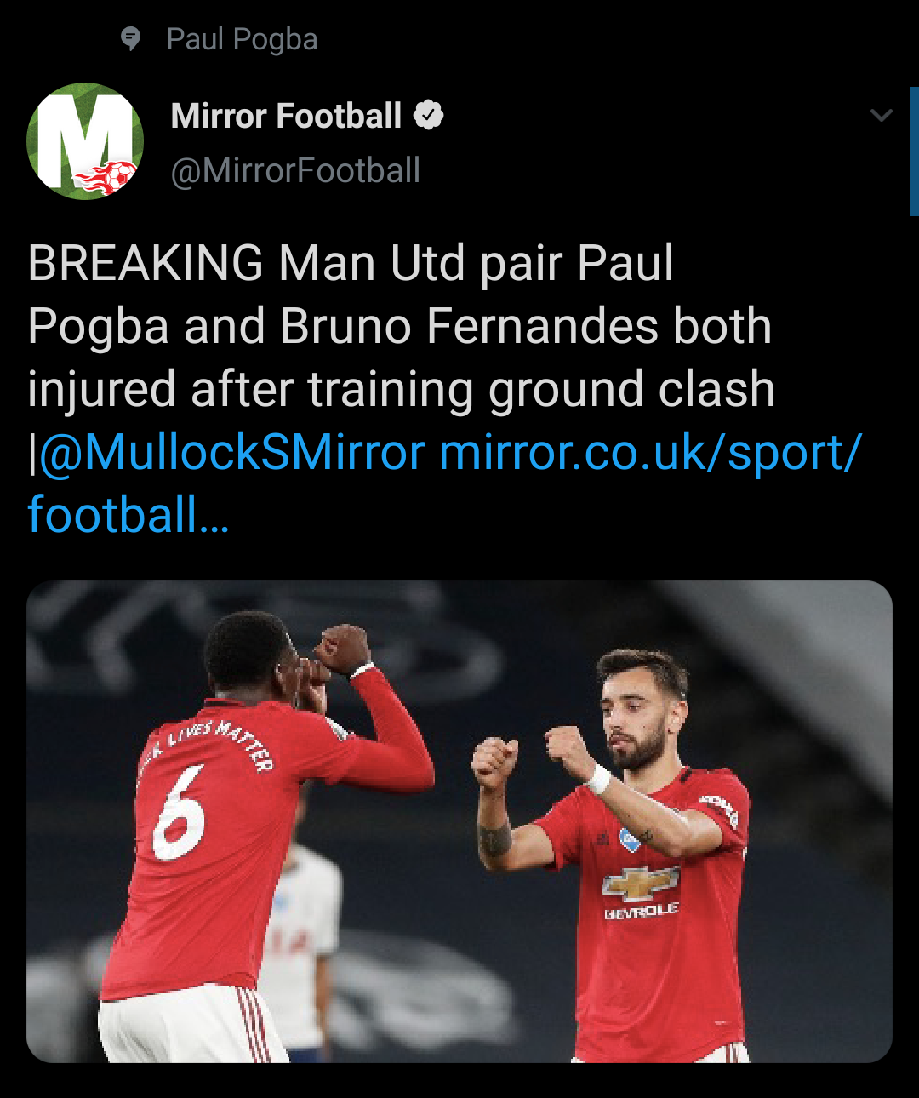919x1098 pixels.
Task: Click the truncated football… link text
Action: (128, 515)
